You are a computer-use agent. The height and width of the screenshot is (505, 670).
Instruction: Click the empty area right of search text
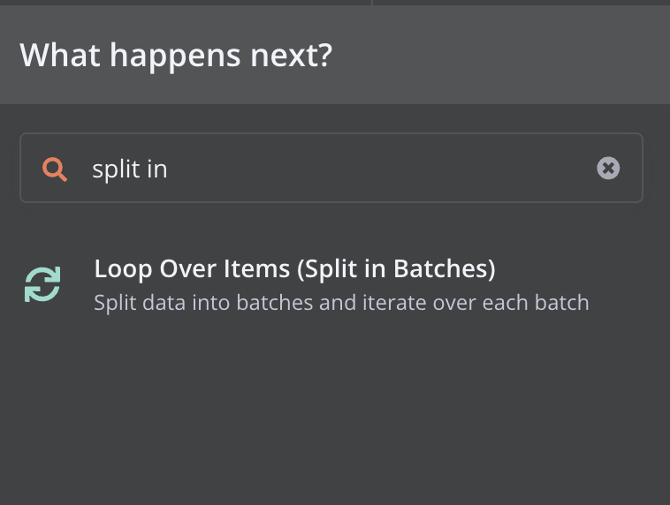380,169
